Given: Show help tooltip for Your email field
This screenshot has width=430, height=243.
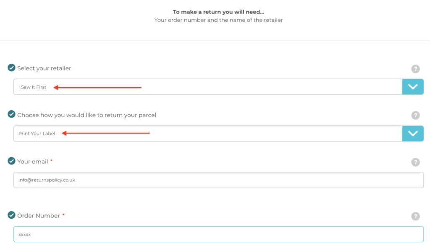Looking at the screenshot, I should coord(415,162).
